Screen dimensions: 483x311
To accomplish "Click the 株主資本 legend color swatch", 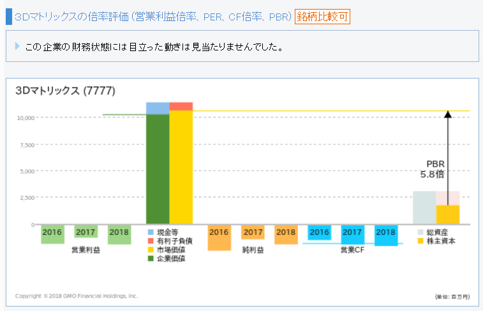I will [420, 241].
